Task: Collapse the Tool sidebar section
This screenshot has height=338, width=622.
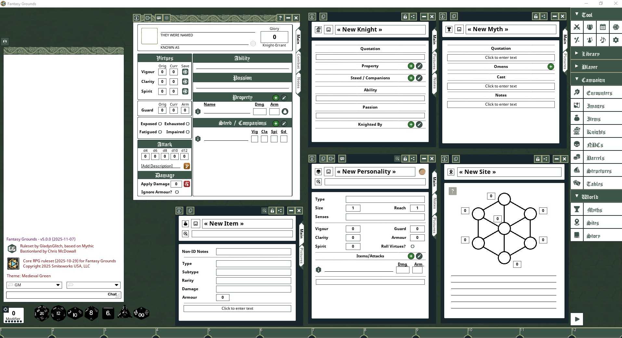Action: (x=596, y=15)
